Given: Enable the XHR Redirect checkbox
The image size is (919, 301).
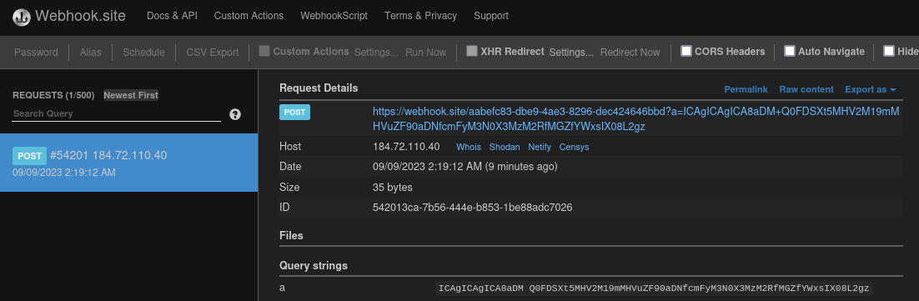Looking at the screenshot, I should click(472, 51).
